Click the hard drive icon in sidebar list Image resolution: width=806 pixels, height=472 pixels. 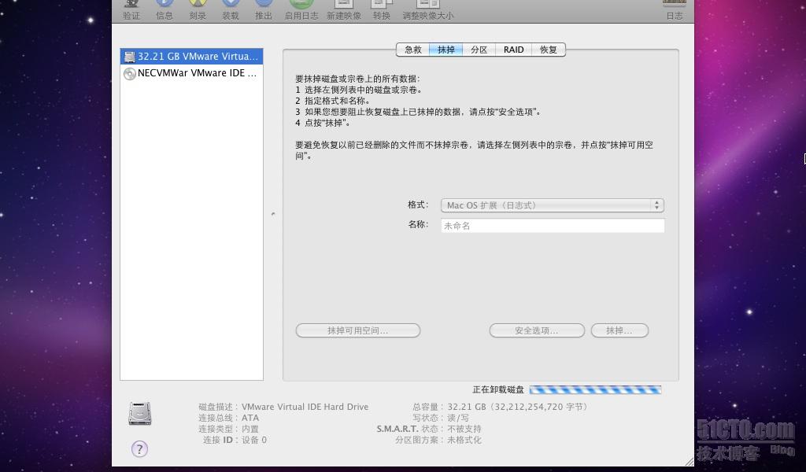click(130, 57)
